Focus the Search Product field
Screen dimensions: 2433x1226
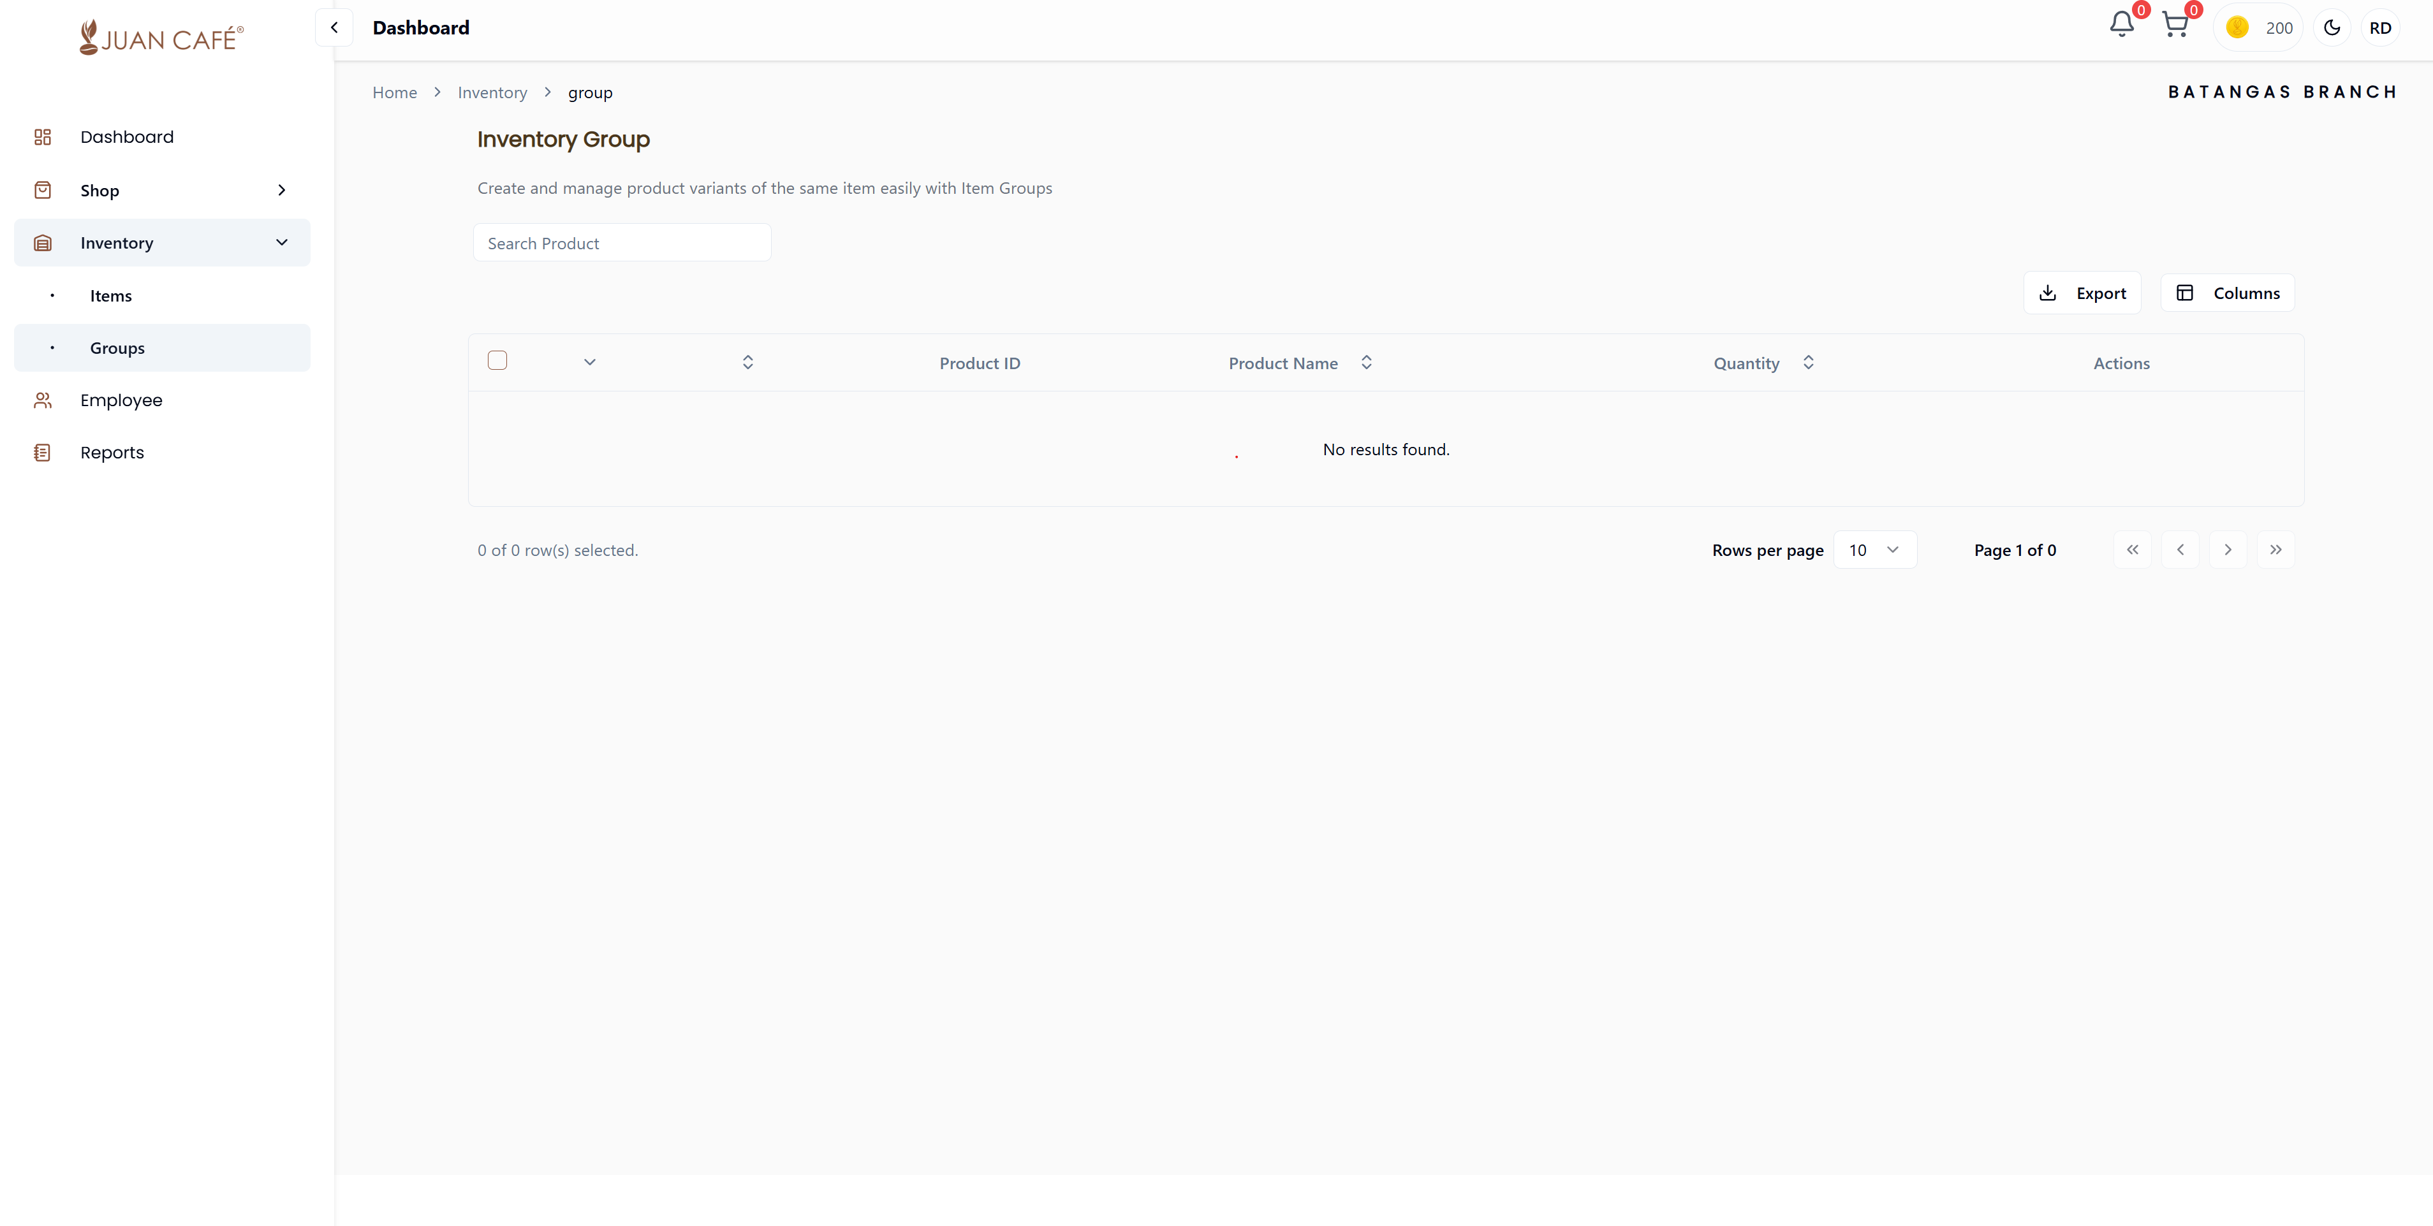(621, 243)
